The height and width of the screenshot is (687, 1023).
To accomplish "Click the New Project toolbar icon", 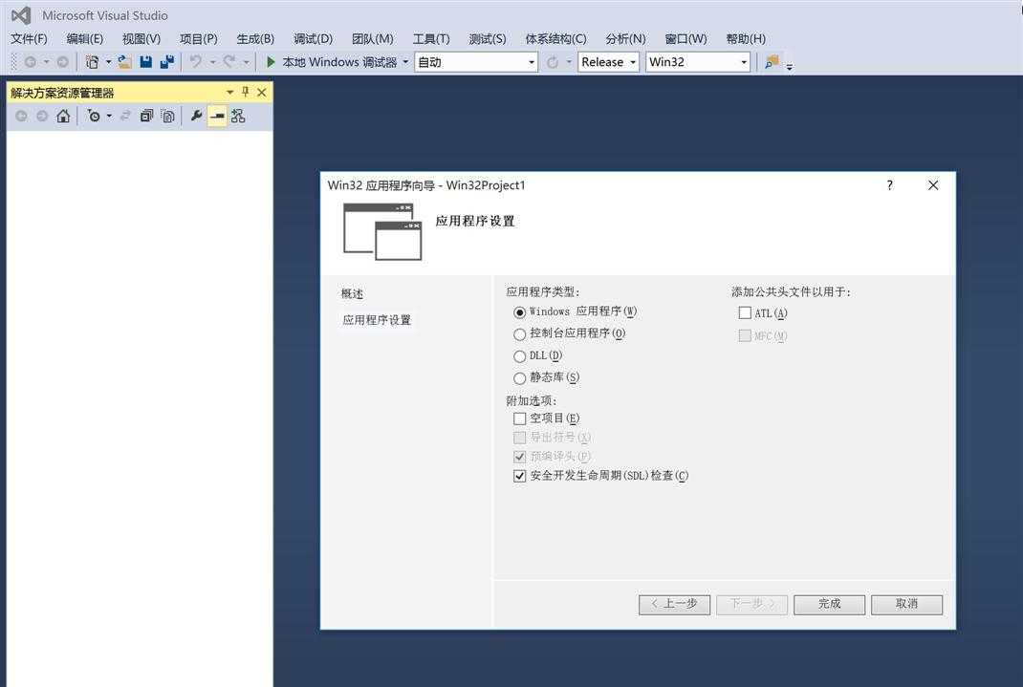I will click(x=92, y=62).
